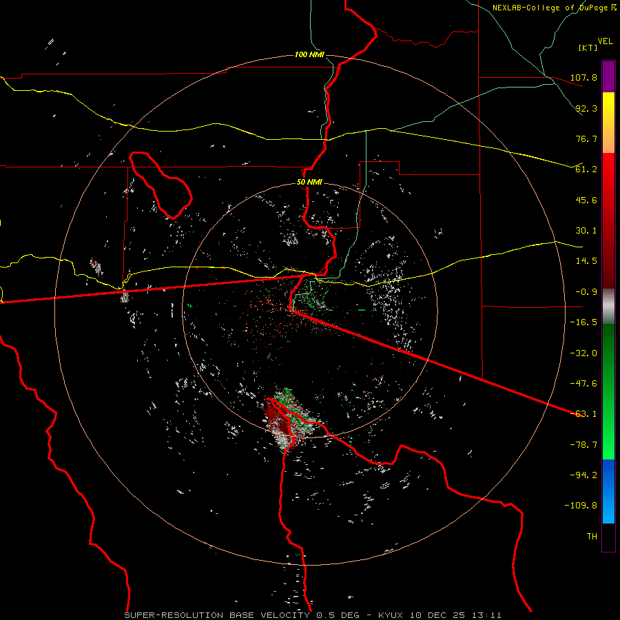
Task: Click the 14.5 velocity scale value
Action: pos(586,260)
